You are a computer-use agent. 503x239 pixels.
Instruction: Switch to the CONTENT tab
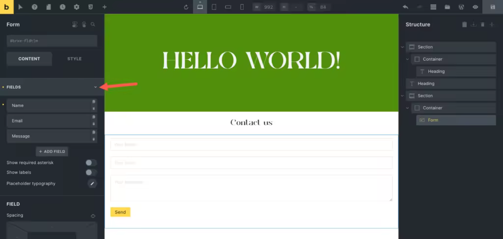[x=29, y=59]
